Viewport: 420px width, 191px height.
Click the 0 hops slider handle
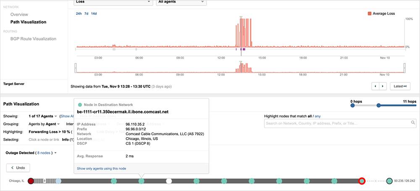pos(352,106)
